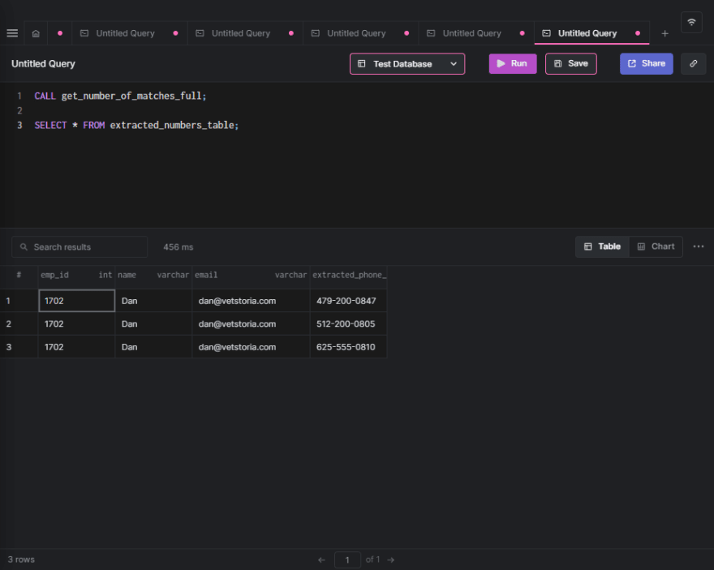Image resolution: width=714 pixels, height=570 pixels.
Task: Switch to the third Untitled Query tab
Action: point(360,33)
